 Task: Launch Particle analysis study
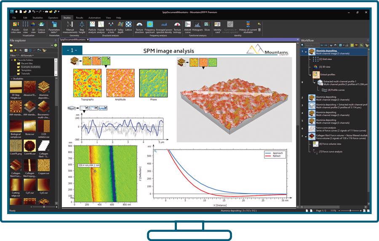(92, 27)
